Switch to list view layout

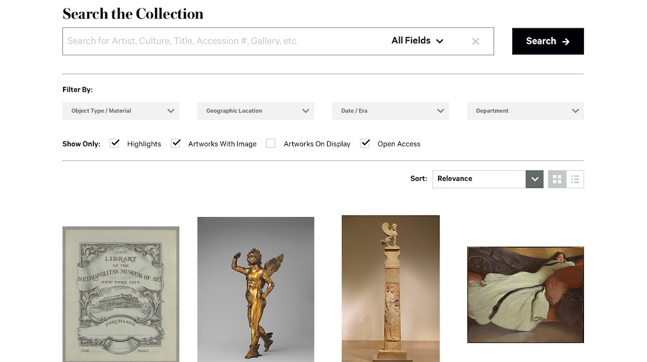pos(575,179)
